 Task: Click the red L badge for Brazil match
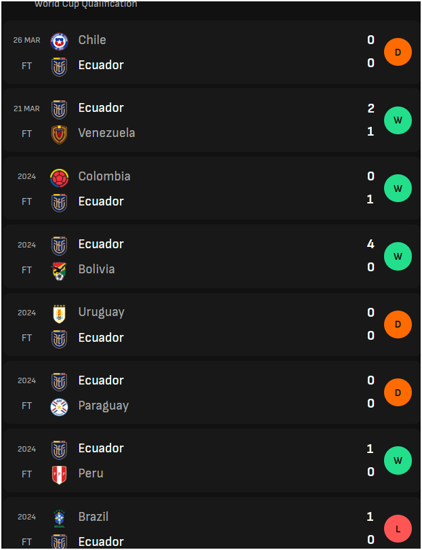[x=398, y=528]
